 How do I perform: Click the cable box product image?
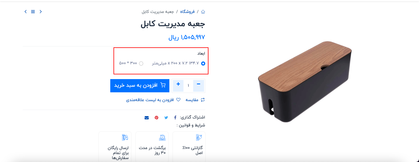pyautogui.click(x=305, y=82)
